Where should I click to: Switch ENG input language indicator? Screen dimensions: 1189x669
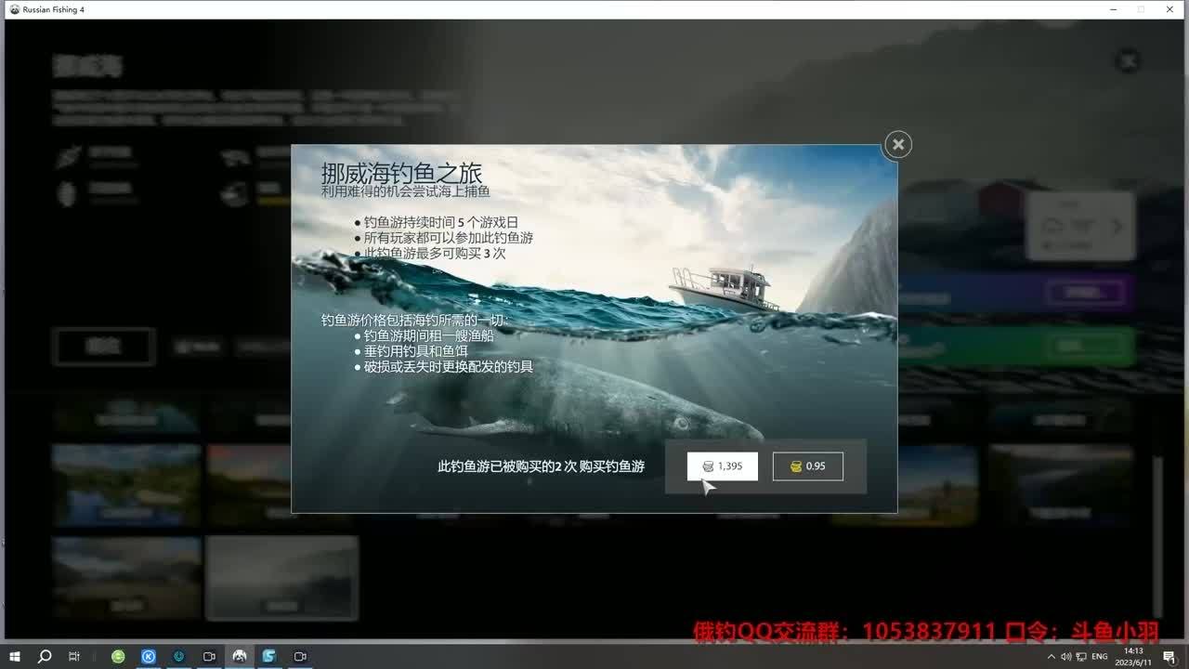1102,656
